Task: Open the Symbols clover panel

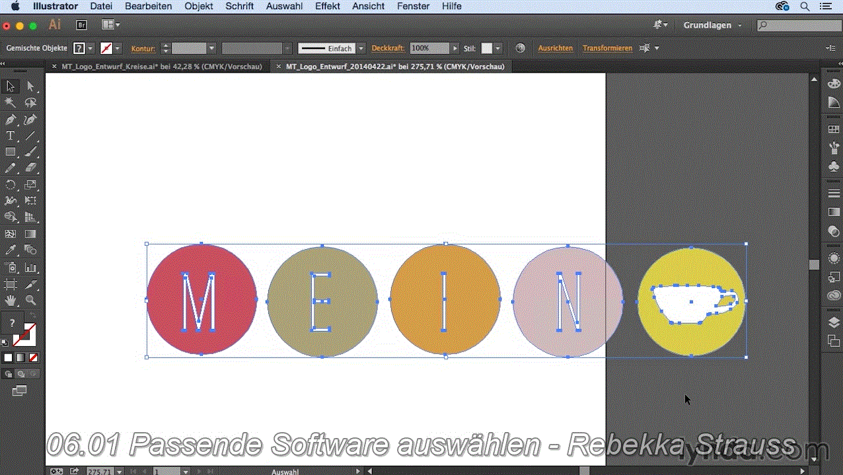Action: (834, 168)
